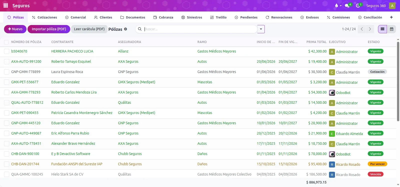Screen dimensions: 400x187
Task: Click the Por vencer status badge
Action: click(x=377, y=164)
